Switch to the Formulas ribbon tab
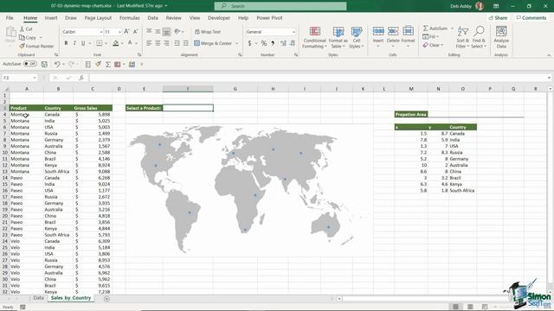 pos(129,17)
